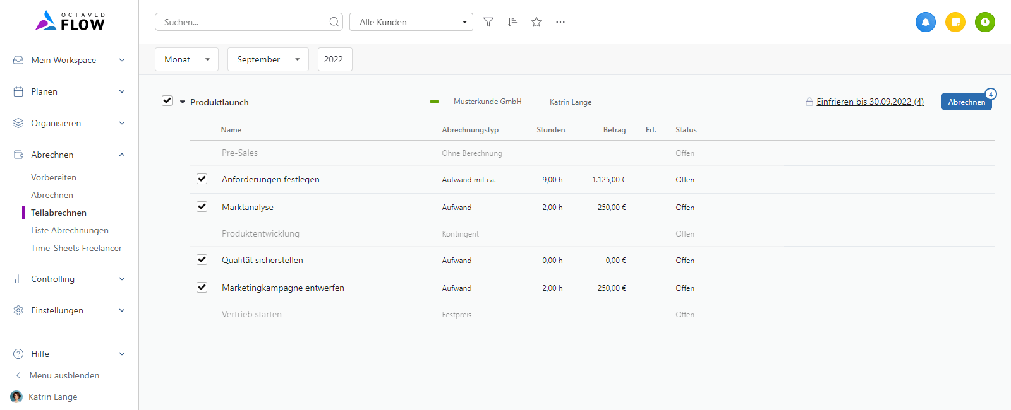The width and height of the screenshot is (1011, 410).
Task: Expand the Controlling menu chevron
Action: (122, 279)
